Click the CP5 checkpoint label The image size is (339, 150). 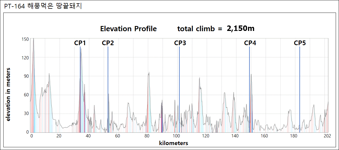pos(300,43)
